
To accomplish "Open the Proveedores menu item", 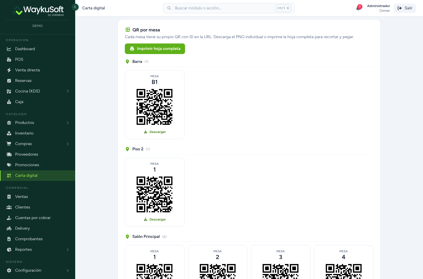I will point(38,154).
